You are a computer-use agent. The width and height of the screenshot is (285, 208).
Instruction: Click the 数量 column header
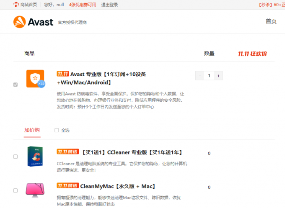coord(209,54)
